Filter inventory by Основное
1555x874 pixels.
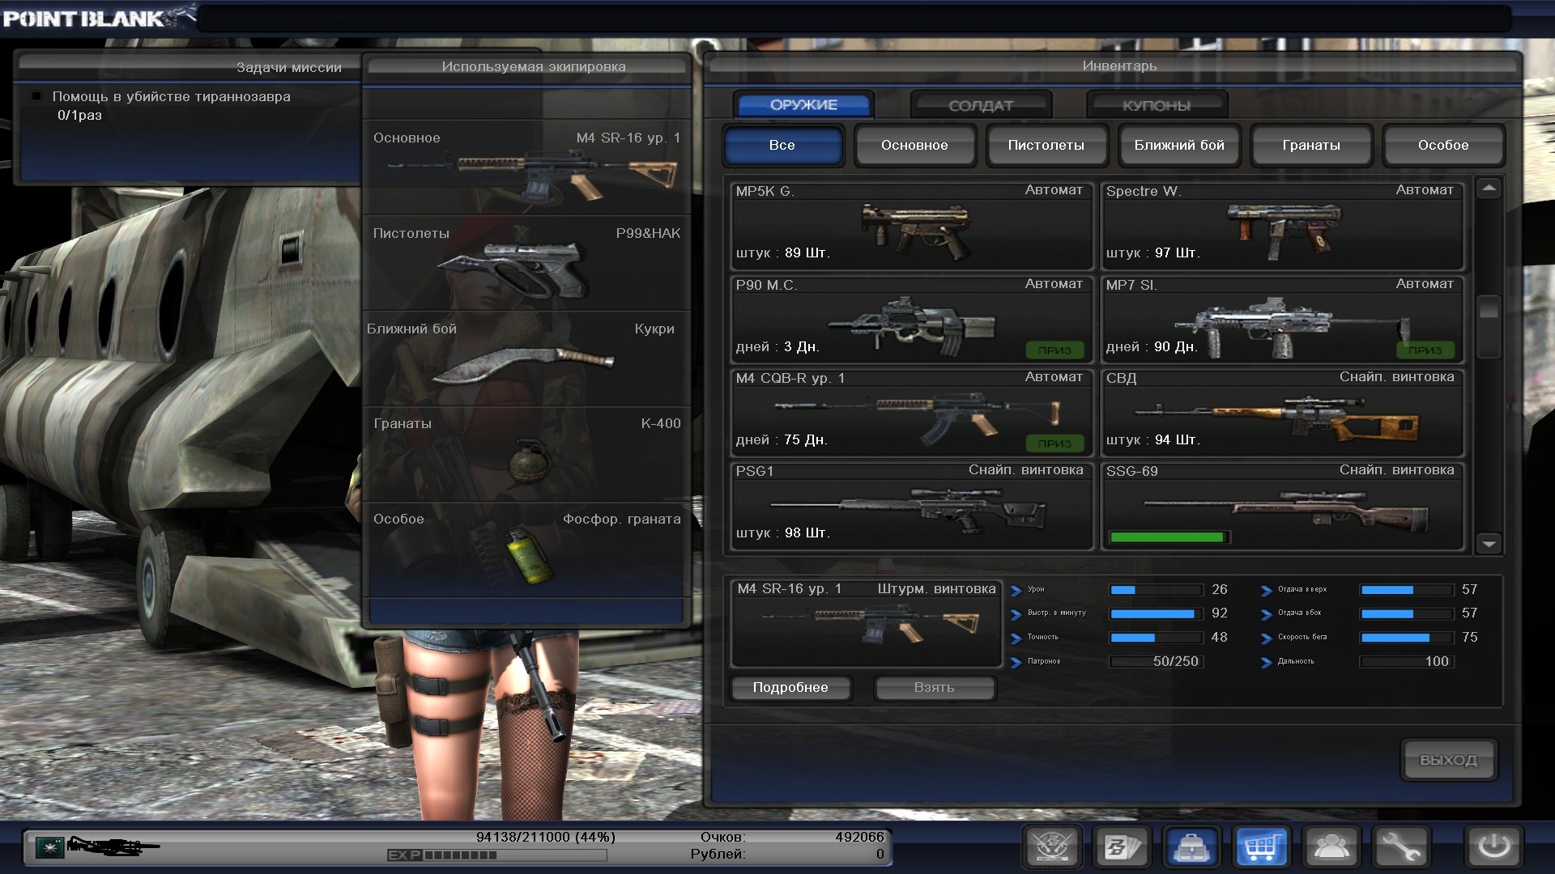point(914,145)
